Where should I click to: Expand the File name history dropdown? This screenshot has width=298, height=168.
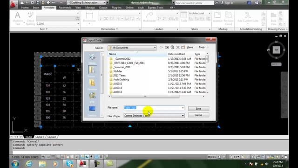183,108
